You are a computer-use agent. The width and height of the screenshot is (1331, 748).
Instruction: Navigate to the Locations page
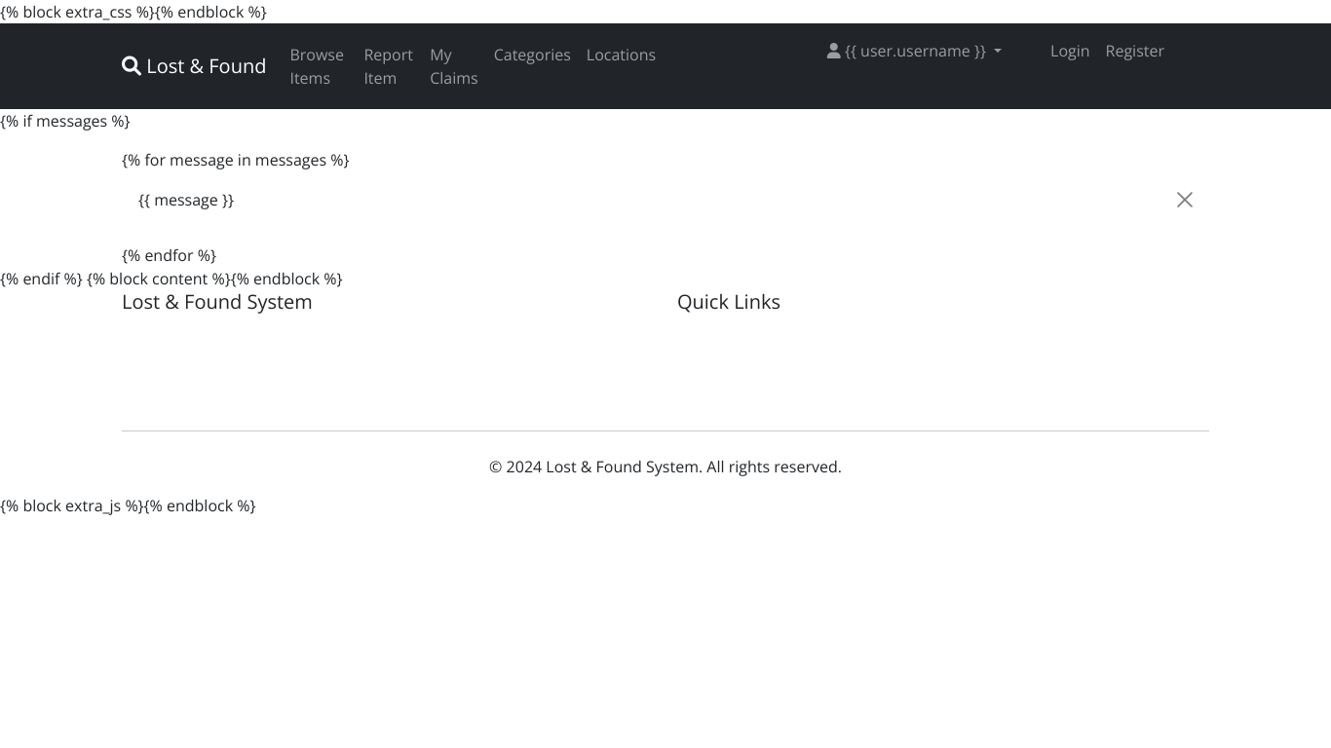pyautogui.click(x=621, y=55)
